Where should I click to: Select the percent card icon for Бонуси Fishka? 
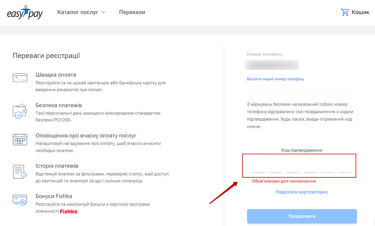click(x=20, y=200)
